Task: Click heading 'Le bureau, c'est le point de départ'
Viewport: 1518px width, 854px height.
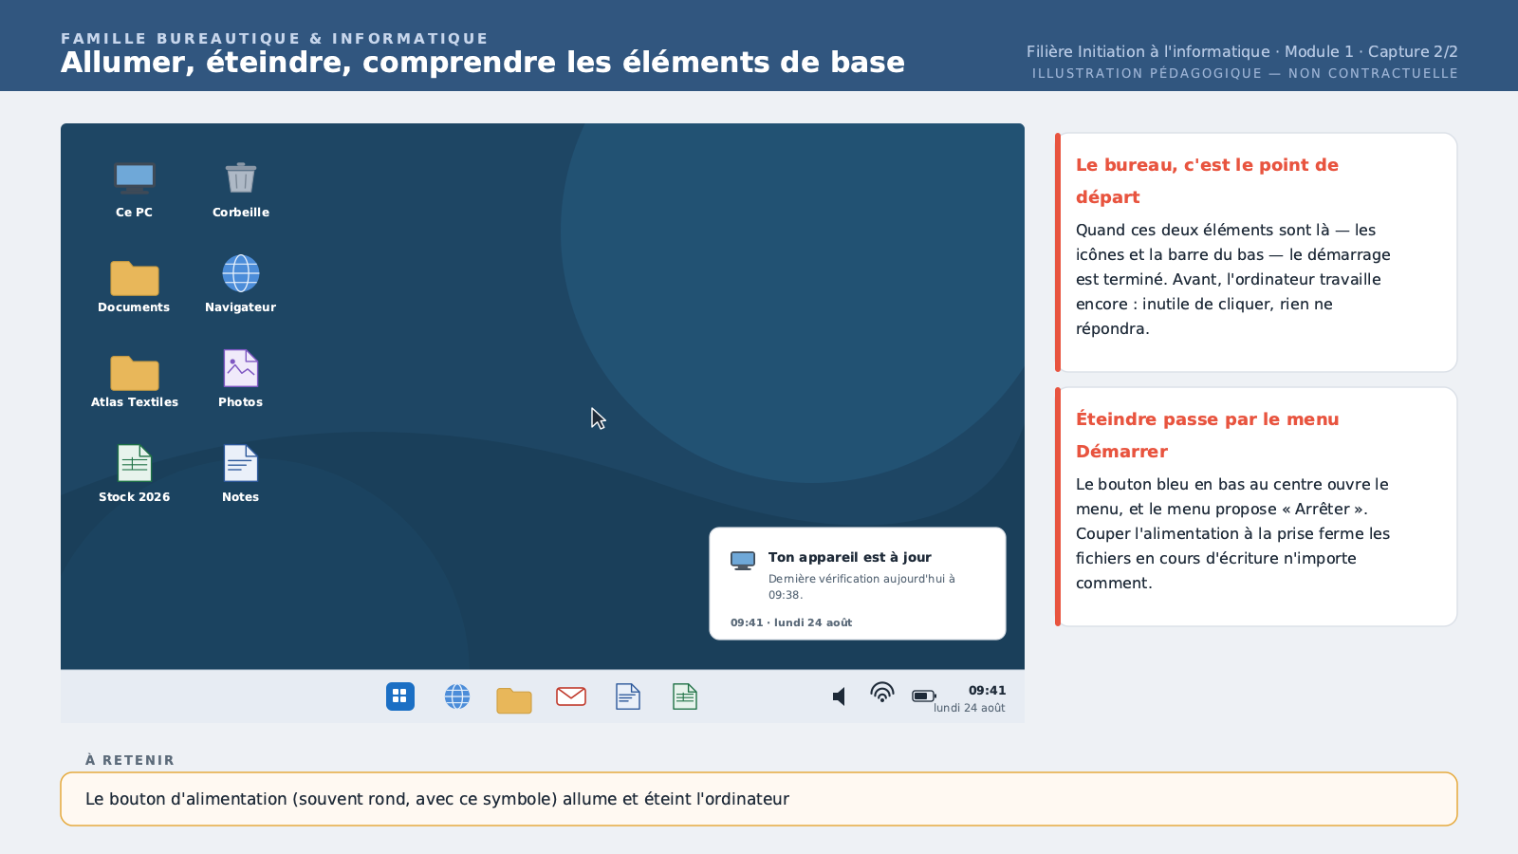Action: 1207,180
